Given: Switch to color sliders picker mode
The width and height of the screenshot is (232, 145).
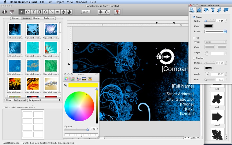Looking at the screenshot, I should (x=72, y=79).
